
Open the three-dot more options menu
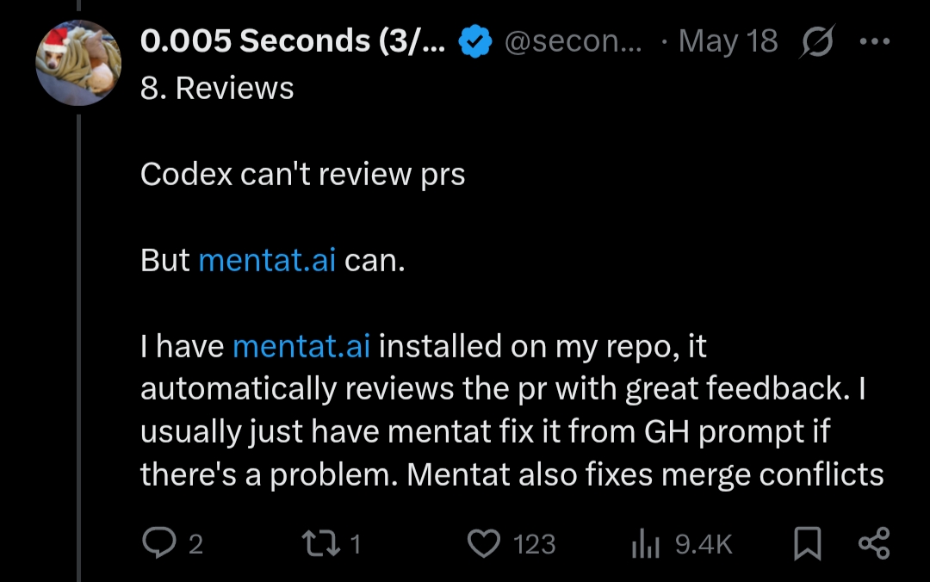(876, 41)
